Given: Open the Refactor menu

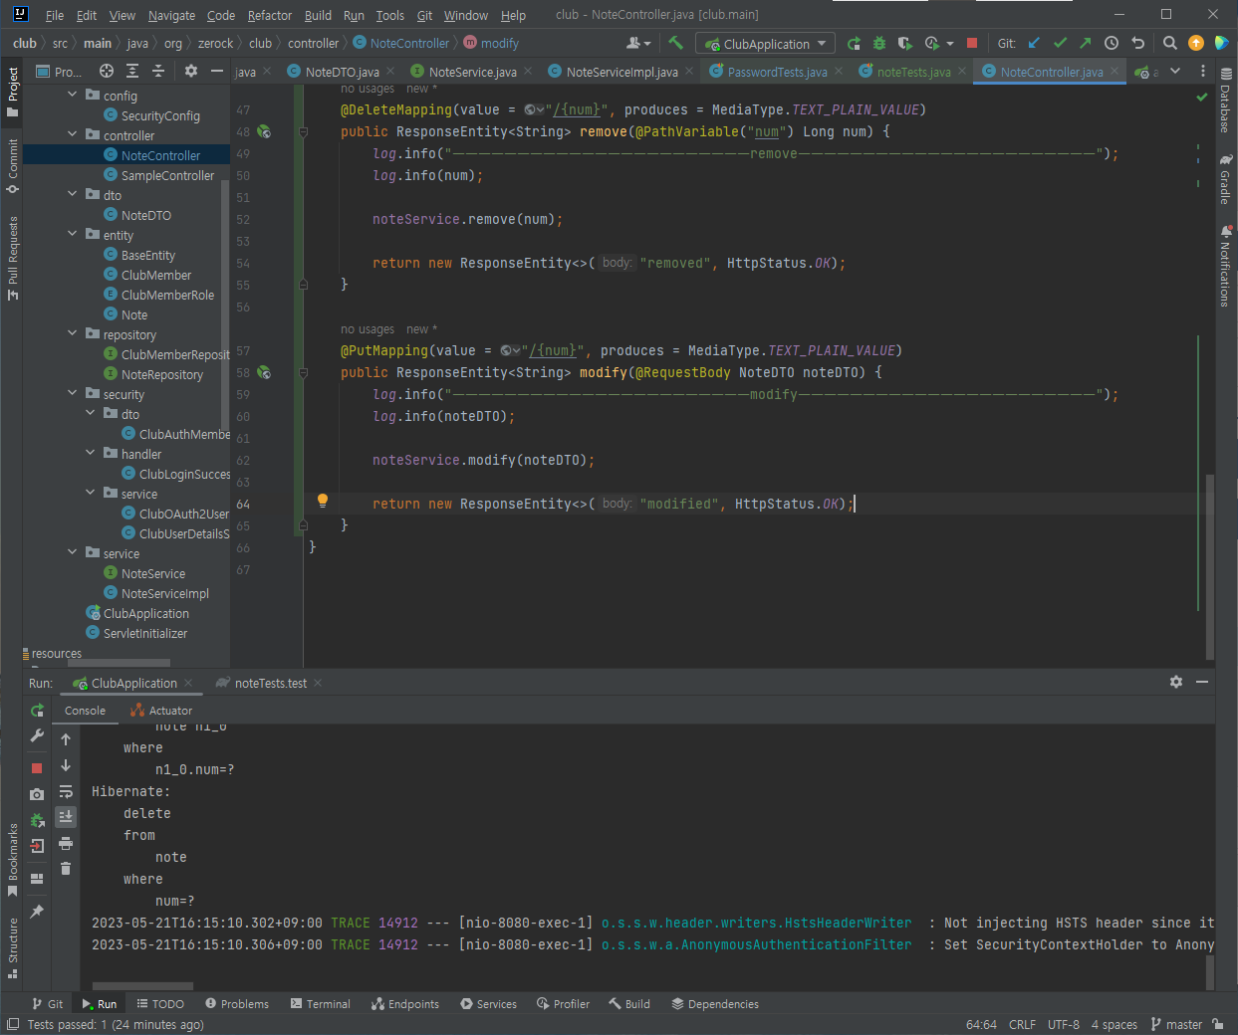Looking at the screenshot, I should click(x=270, y=15).
